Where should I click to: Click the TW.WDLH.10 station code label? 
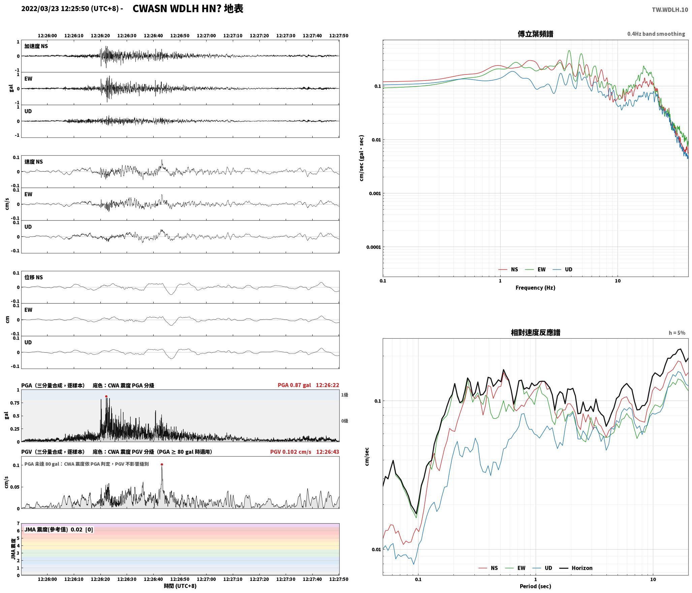pyautogui.click(x=670, y=10)
